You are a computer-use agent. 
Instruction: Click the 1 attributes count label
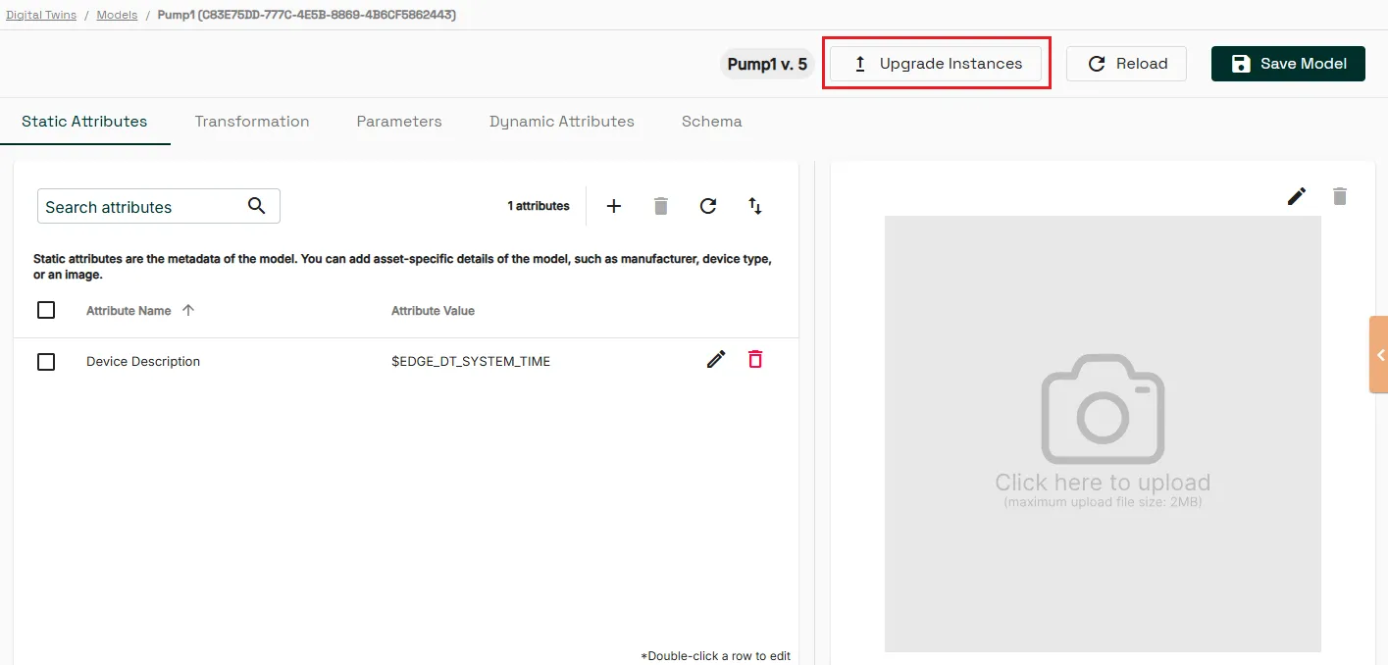tap(539, 206)
